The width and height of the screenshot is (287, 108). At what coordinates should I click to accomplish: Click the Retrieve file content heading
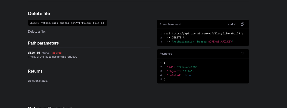pos(50,107)
